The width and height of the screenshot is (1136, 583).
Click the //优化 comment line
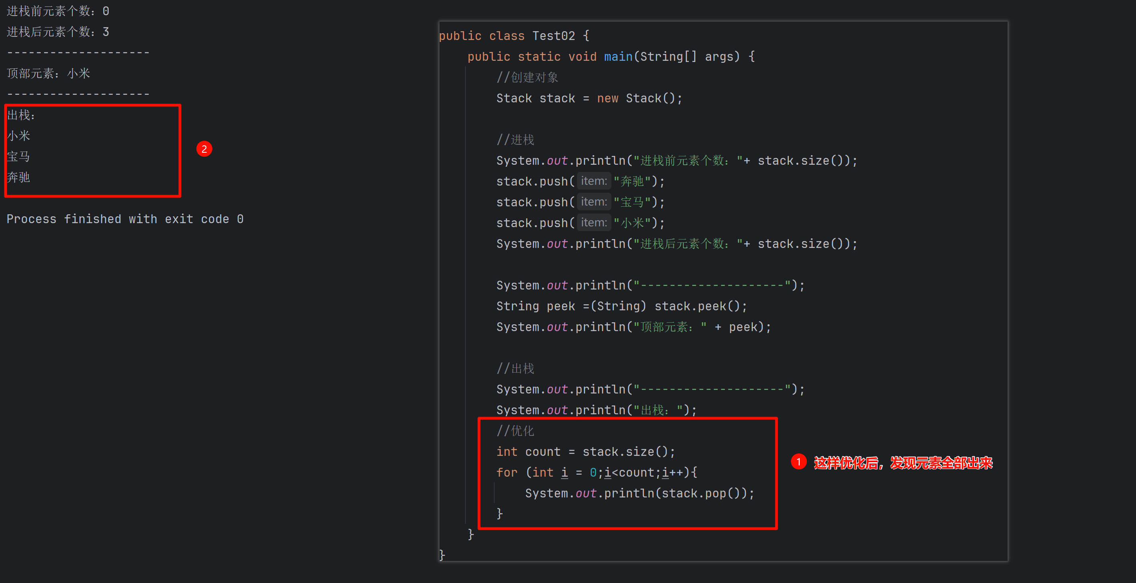click(x=515, y=431)
